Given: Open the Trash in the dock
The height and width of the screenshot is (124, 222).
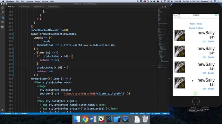Looking at the screenshot, I should (145, 119).
